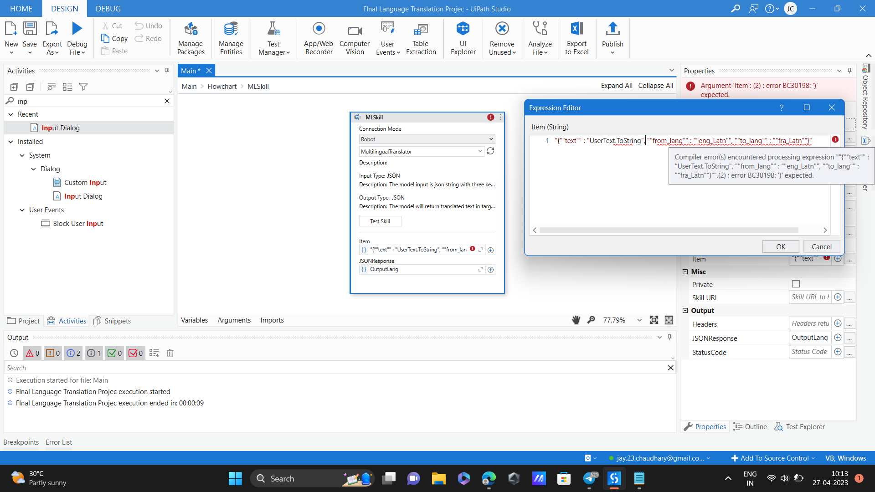Switch to the HOME ribbon tab

pos(21,9)
